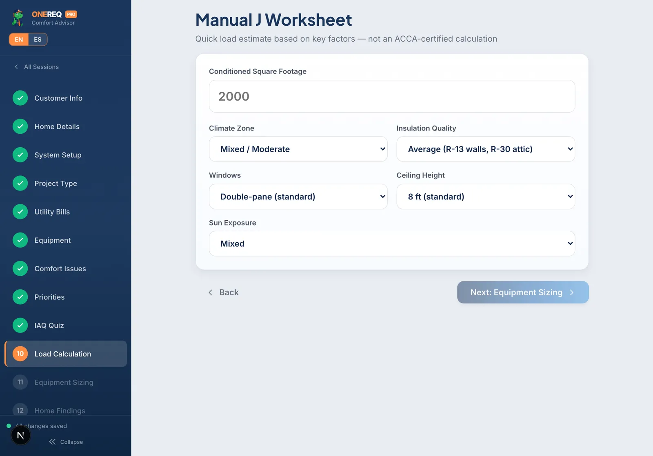Click the black N avatar circle
653x456 pixels.
tap(20, 436)
